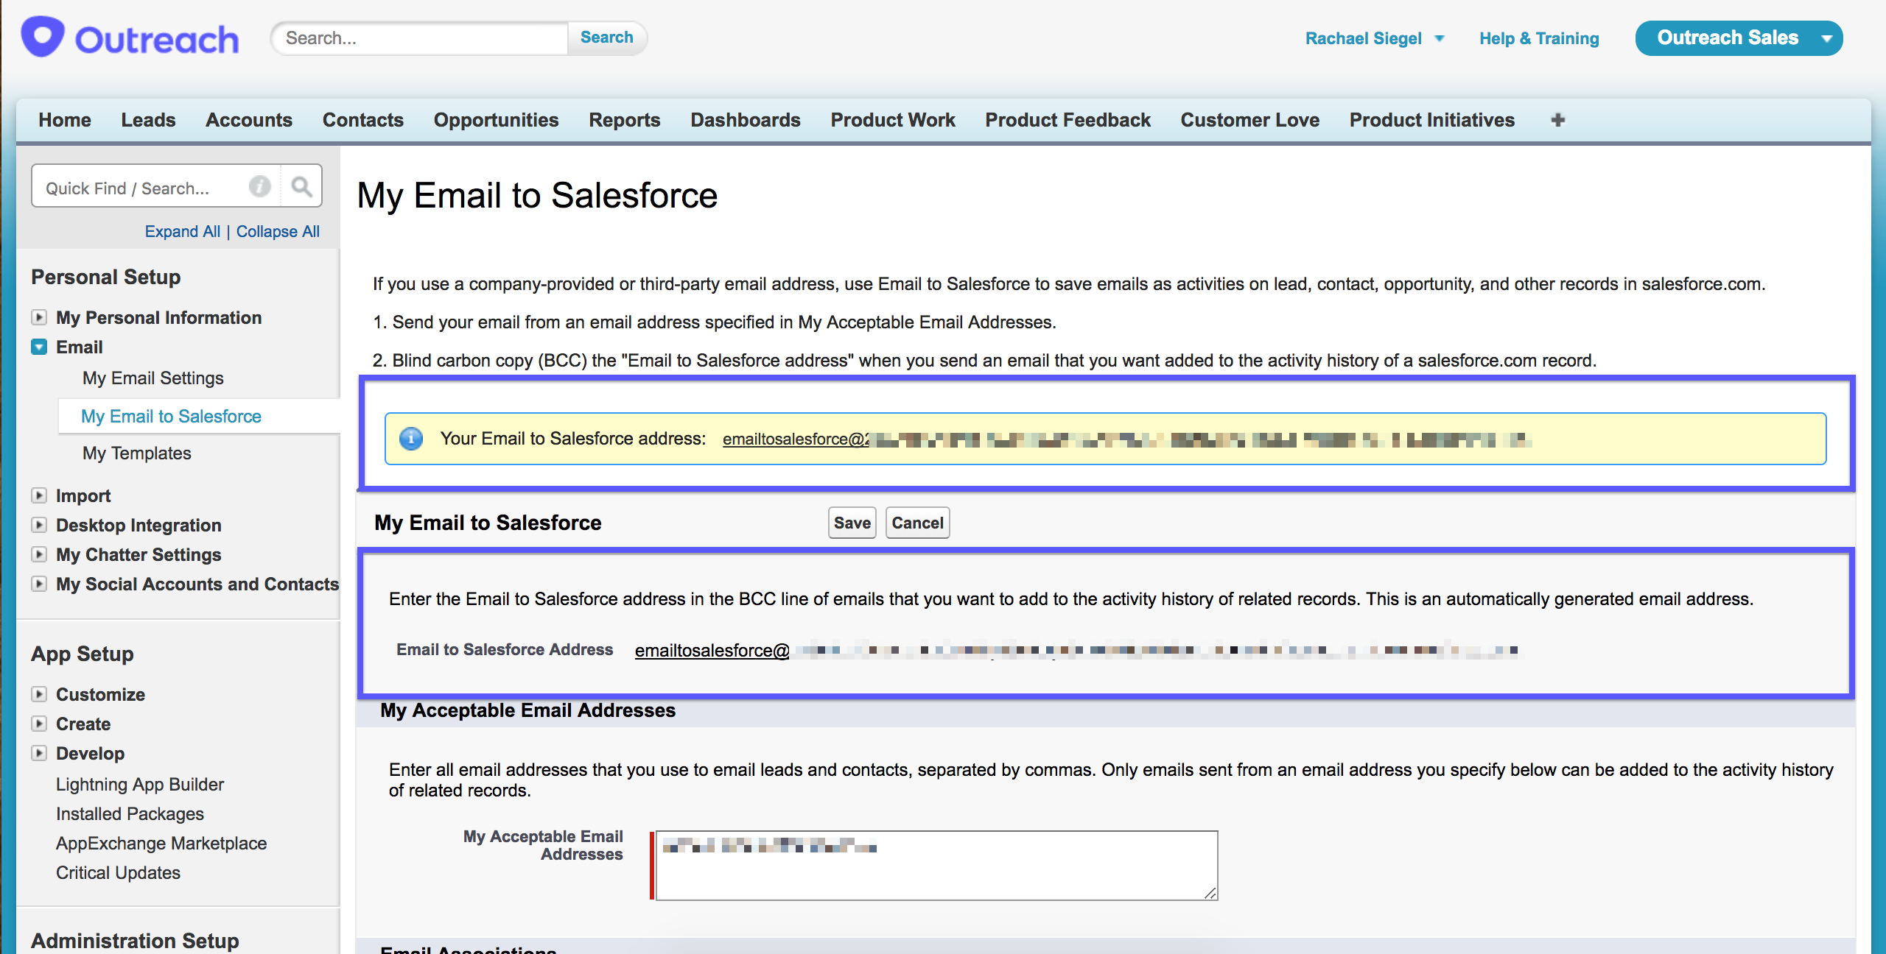Viewport: 1886px width, 954px height.
Task: Click Collapse All link
Action: [278, 231]
